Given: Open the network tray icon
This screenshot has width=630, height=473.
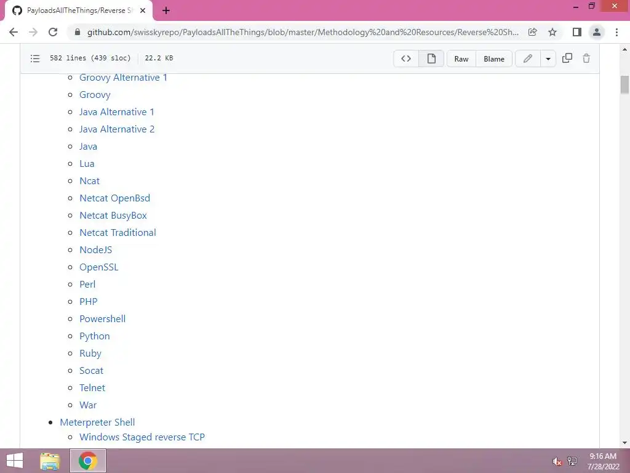Looking at the screenshot, I should pos(572,461).
